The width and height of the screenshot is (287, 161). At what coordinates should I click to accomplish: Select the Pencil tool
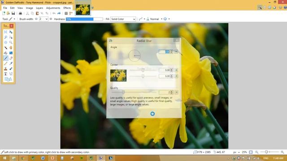(6, 64)
